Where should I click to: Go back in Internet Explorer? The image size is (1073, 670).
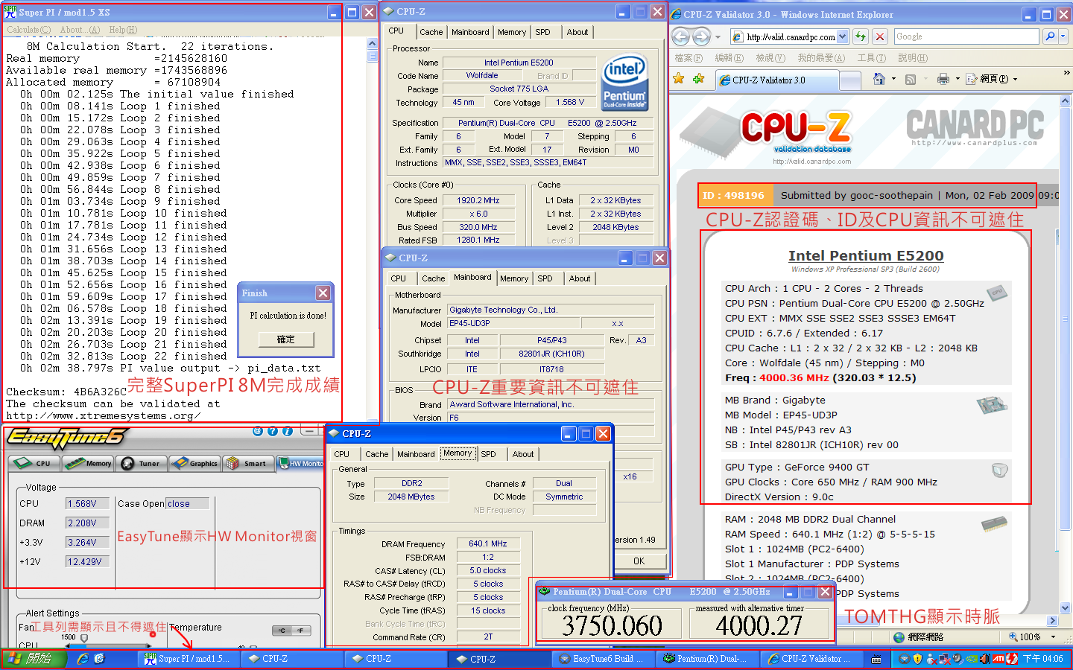[680, 36]
